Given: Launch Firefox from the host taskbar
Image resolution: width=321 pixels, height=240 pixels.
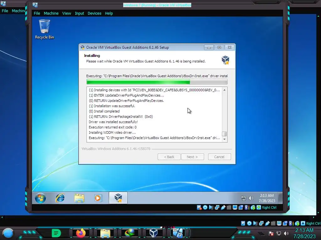Looking at the screenshot, I should 81,233.
